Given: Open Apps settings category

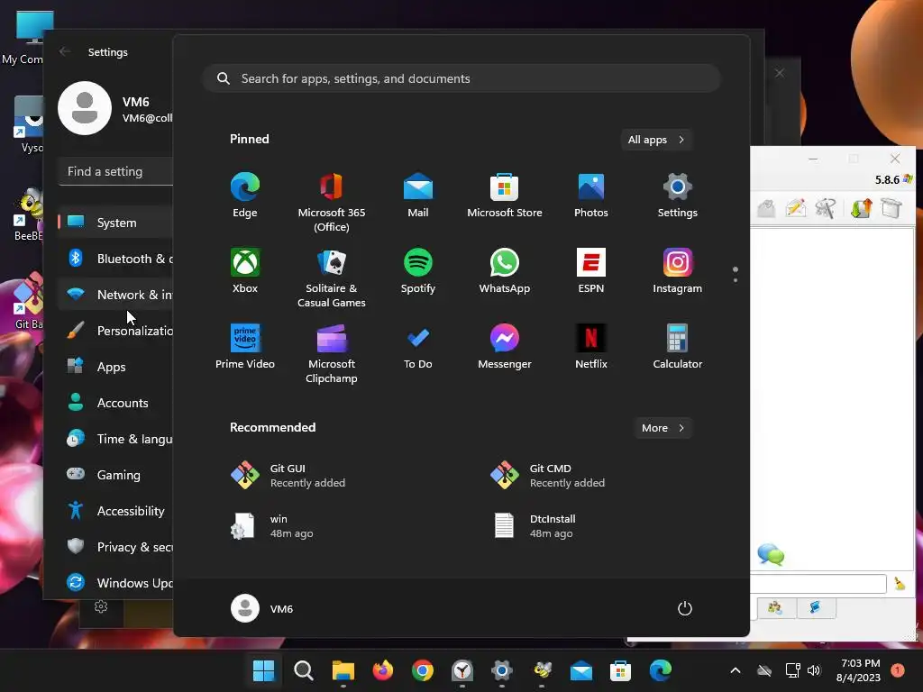Looking at the screenshot, I should coord(116,367).
